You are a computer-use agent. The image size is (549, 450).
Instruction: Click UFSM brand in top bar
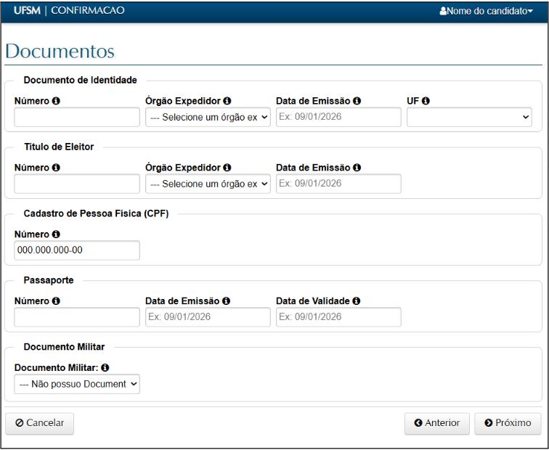[26, 11]
